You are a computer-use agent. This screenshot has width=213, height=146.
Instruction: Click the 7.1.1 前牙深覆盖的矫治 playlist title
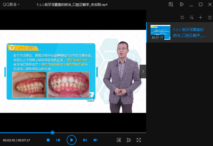pos(189,32)
